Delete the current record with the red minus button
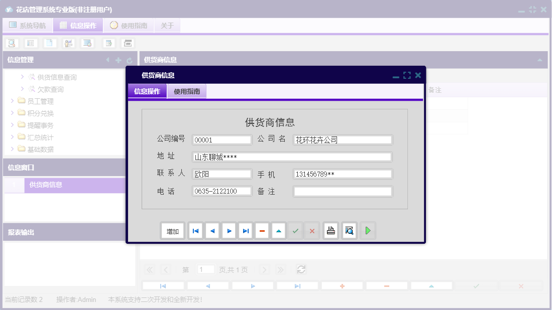The height and width of the screenshot is (310, 552). [262, 230]
